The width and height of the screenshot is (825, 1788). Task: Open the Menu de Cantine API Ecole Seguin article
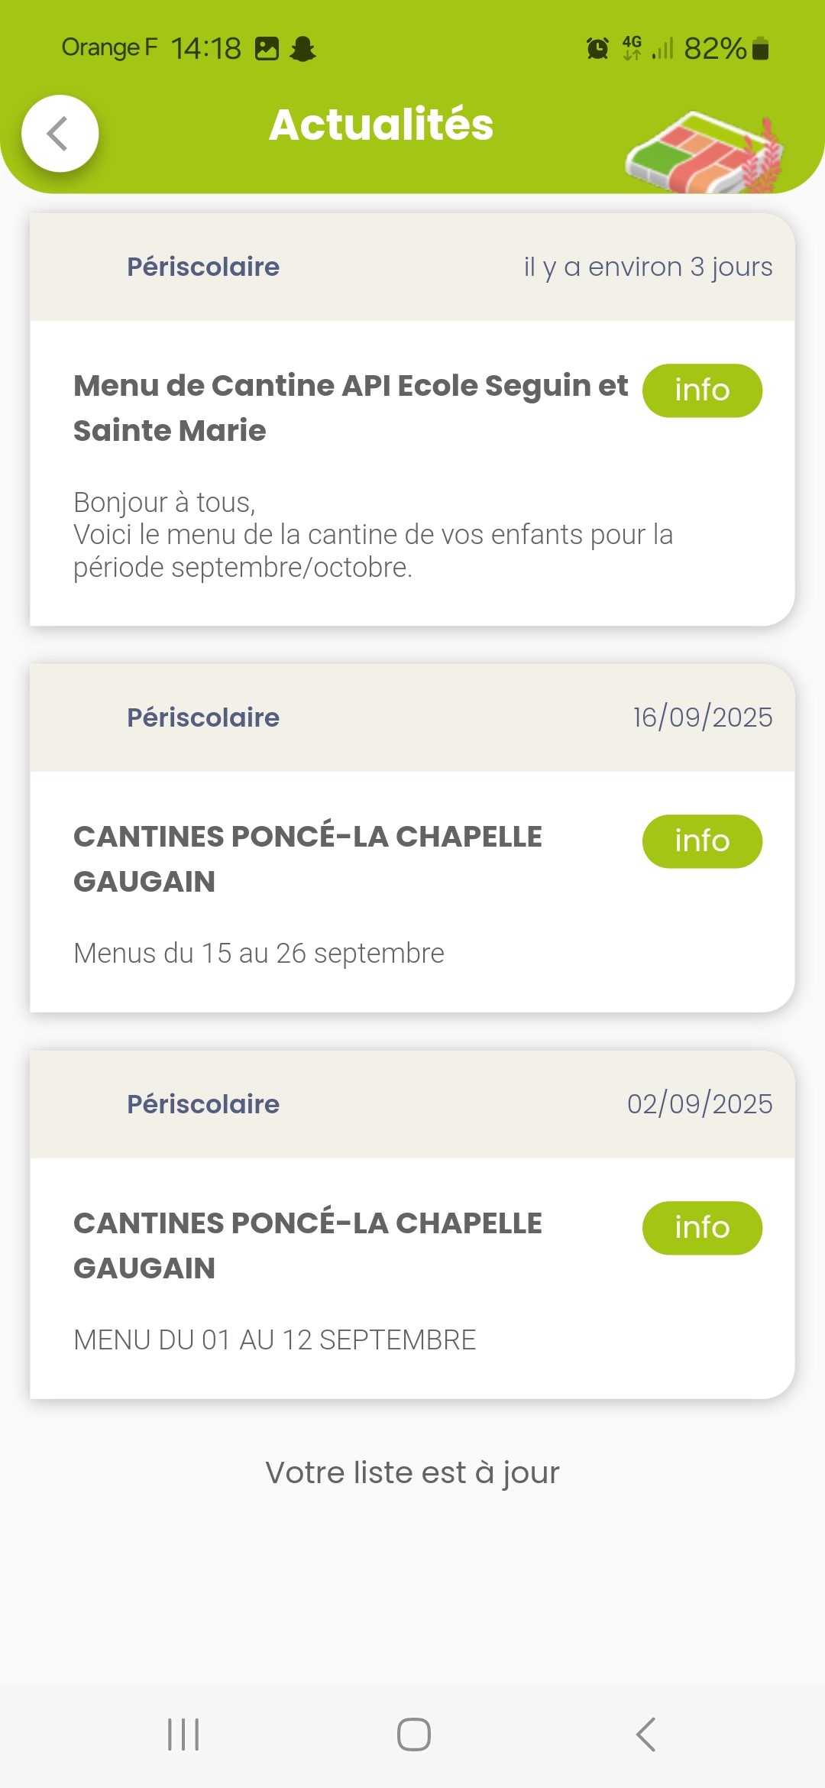point(350,408)
